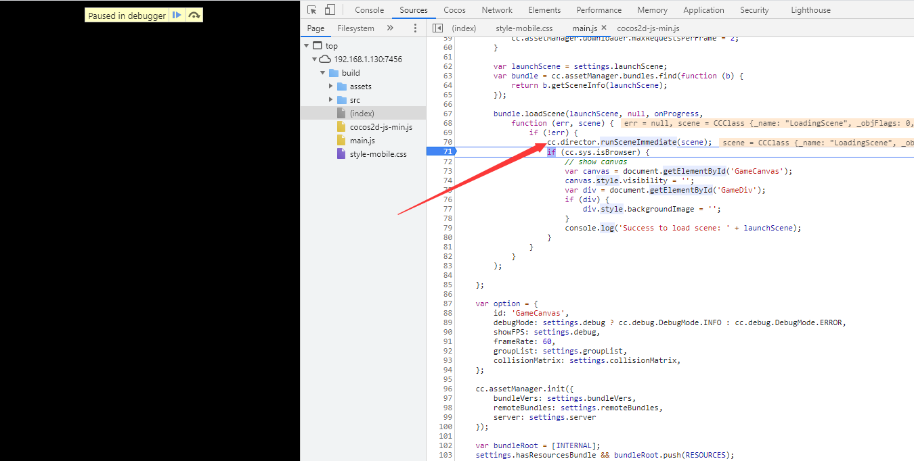Image resolution: width=914 pixels, height=461 pixels.
Task: Switch to the Security tab
Action: [754, 10]
